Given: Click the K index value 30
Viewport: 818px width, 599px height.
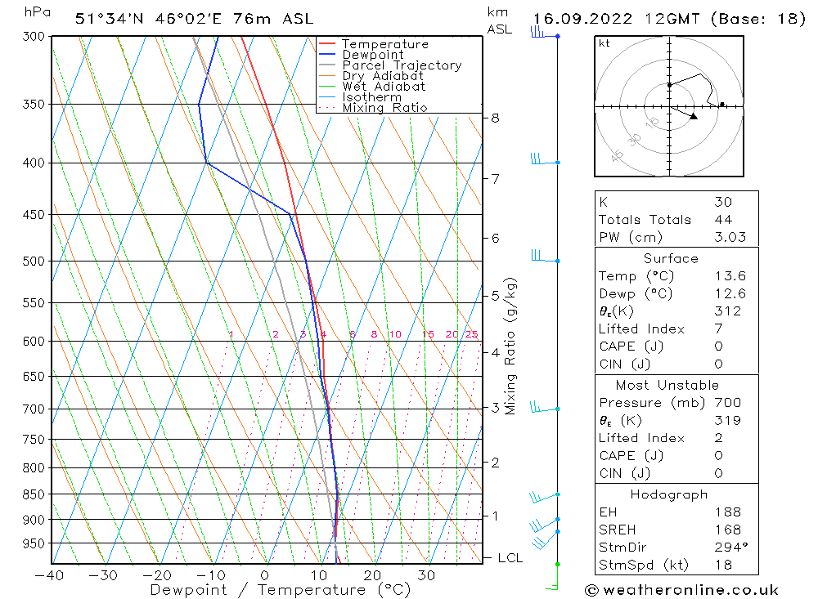Looking at the screenshot, I should tap(724, 202).
